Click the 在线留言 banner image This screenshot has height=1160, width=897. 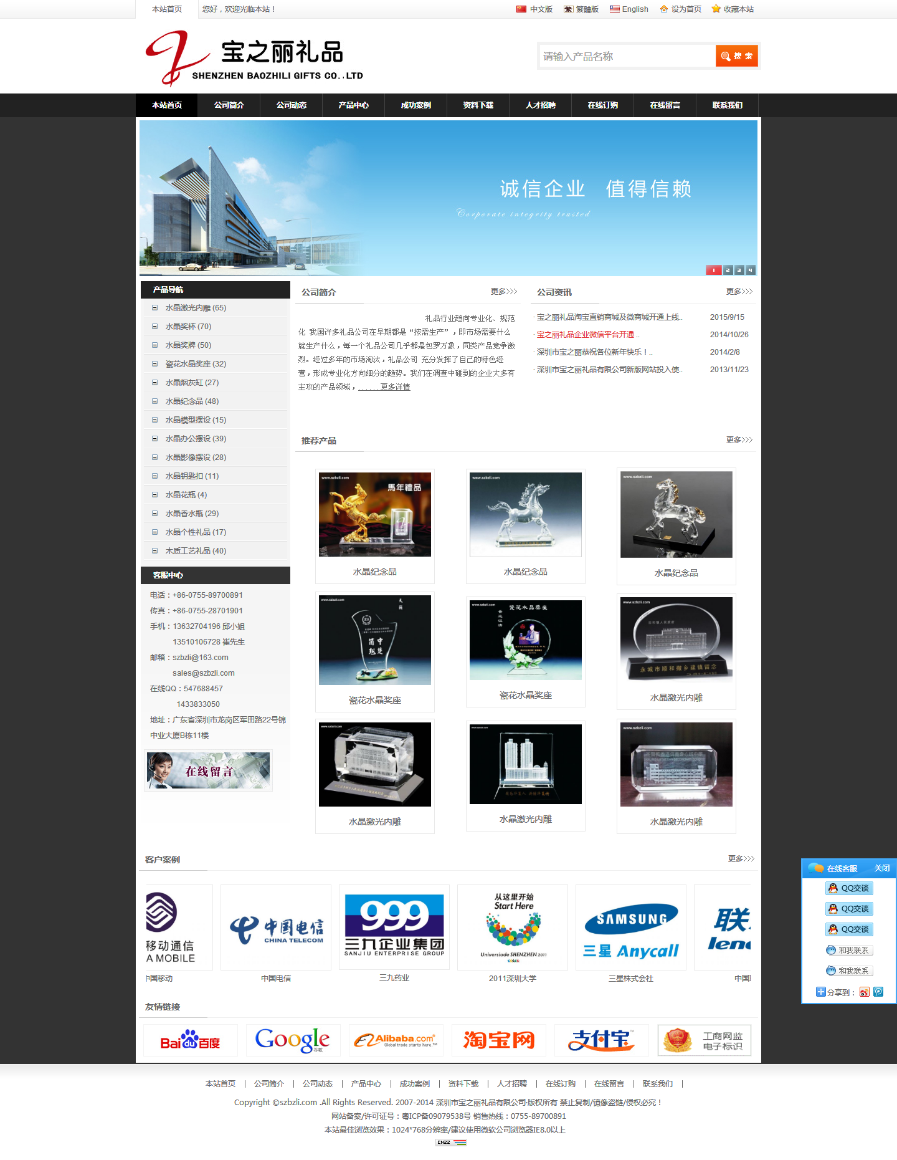click(x=208, y=770)
